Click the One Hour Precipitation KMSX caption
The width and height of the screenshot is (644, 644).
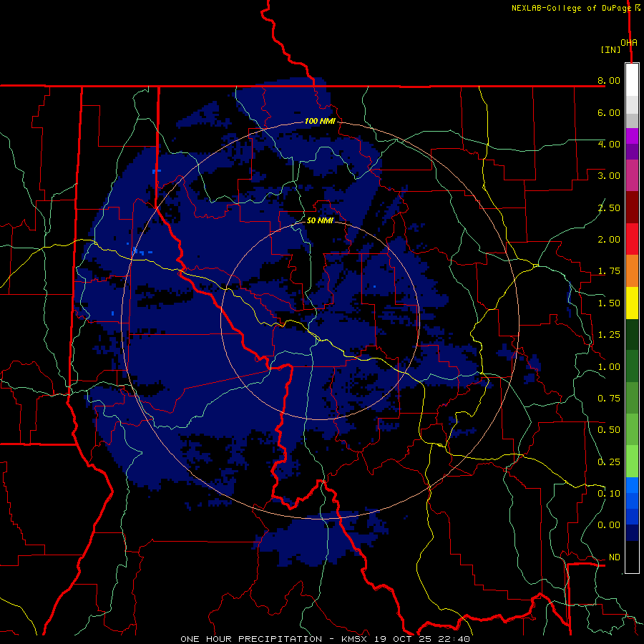point(325,639)
